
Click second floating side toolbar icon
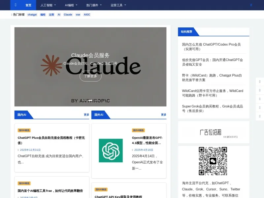click(260, 90)
